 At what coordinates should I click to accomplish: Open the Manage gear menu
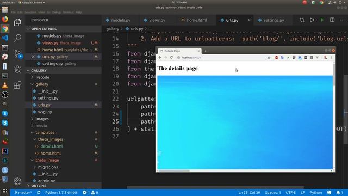(x=17, y=181)
